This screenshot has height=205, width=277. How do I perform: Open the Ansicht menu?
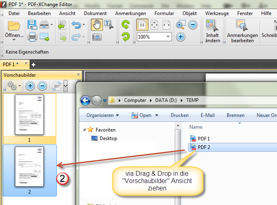(x=67, y=13)
